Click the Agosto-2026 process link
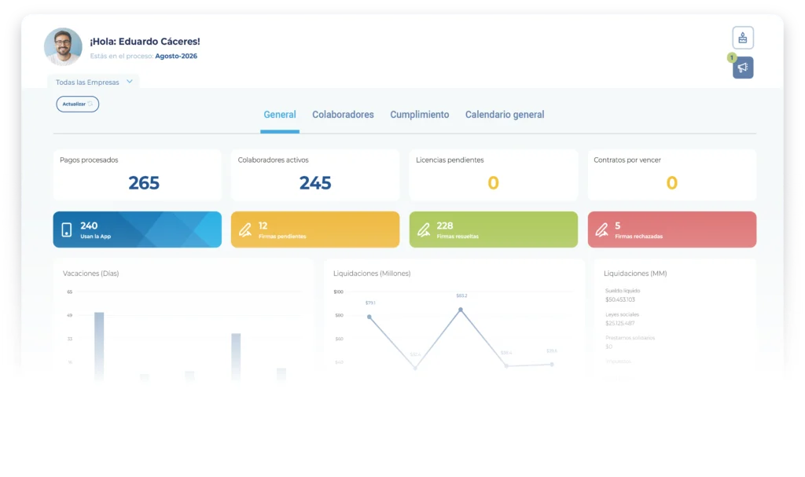The width and height of the screenshot is (805, 477). (176, 56)
